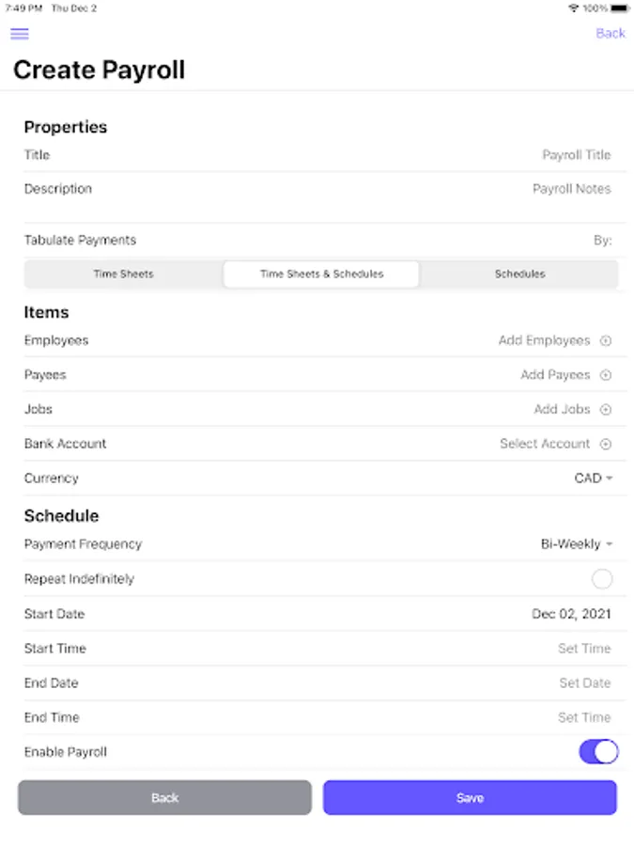Open the hamburger navigation menu

point(19,34)
